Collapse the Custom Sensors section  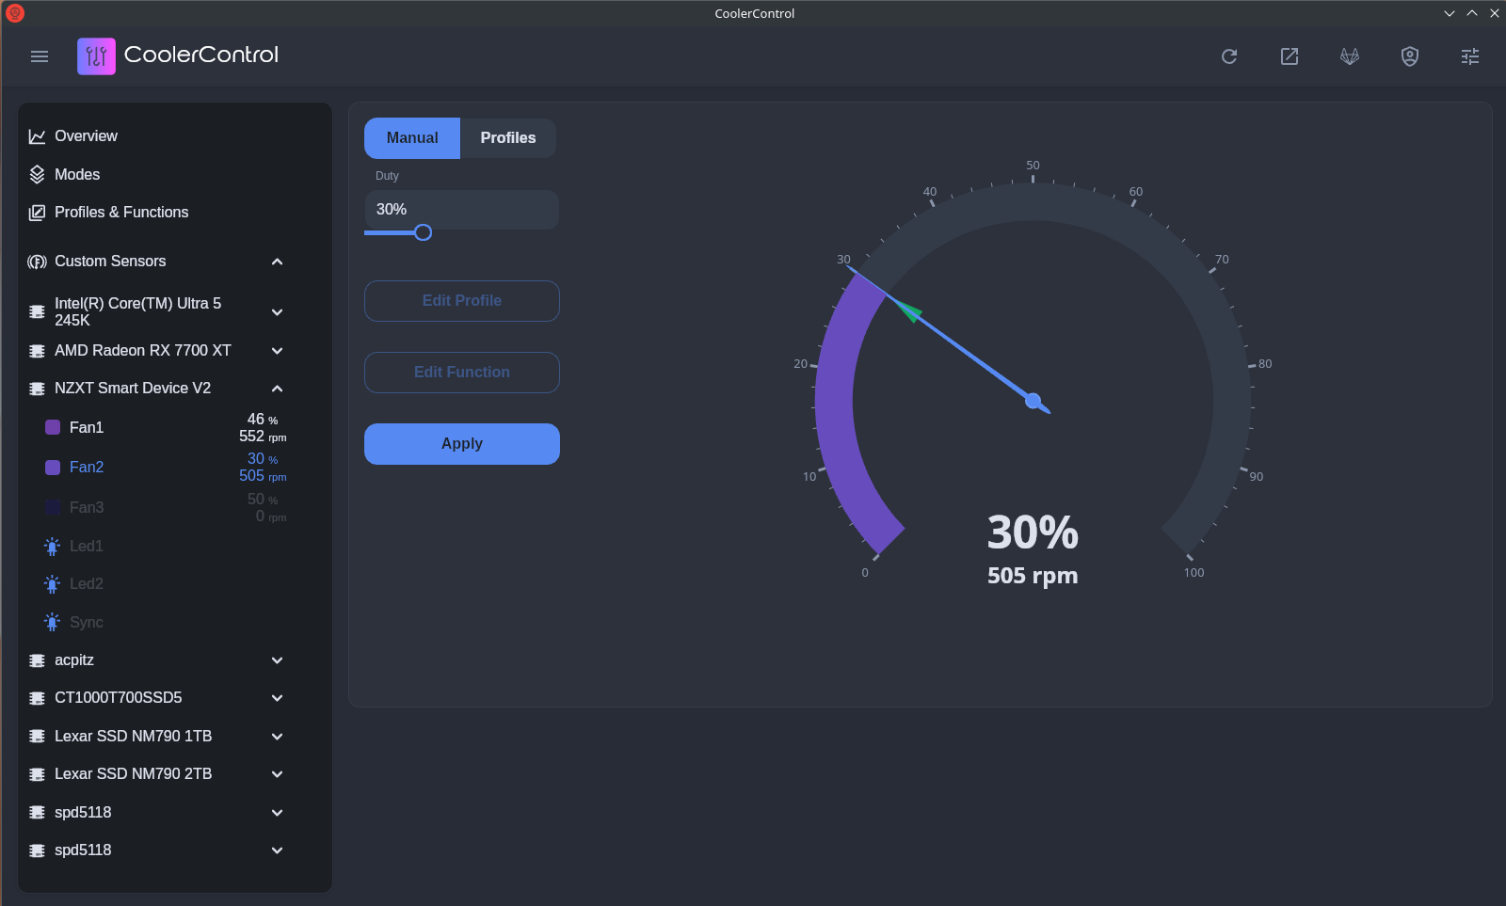click(x=277, y=262)
